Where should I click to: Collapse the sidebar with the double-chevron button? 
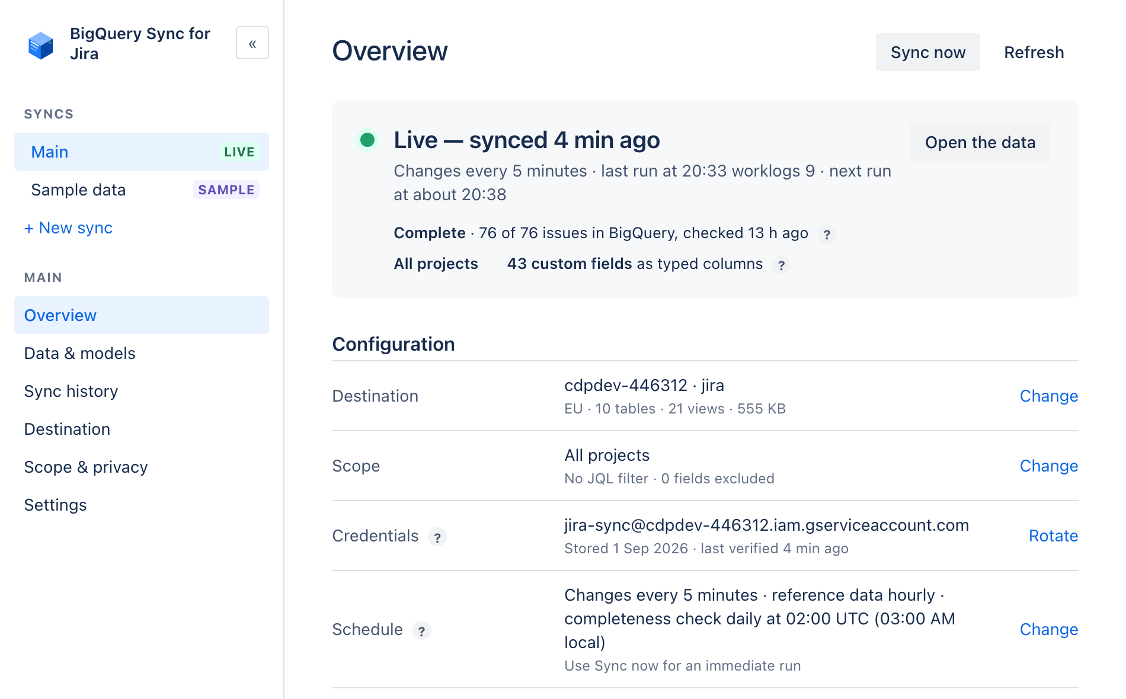252,43
